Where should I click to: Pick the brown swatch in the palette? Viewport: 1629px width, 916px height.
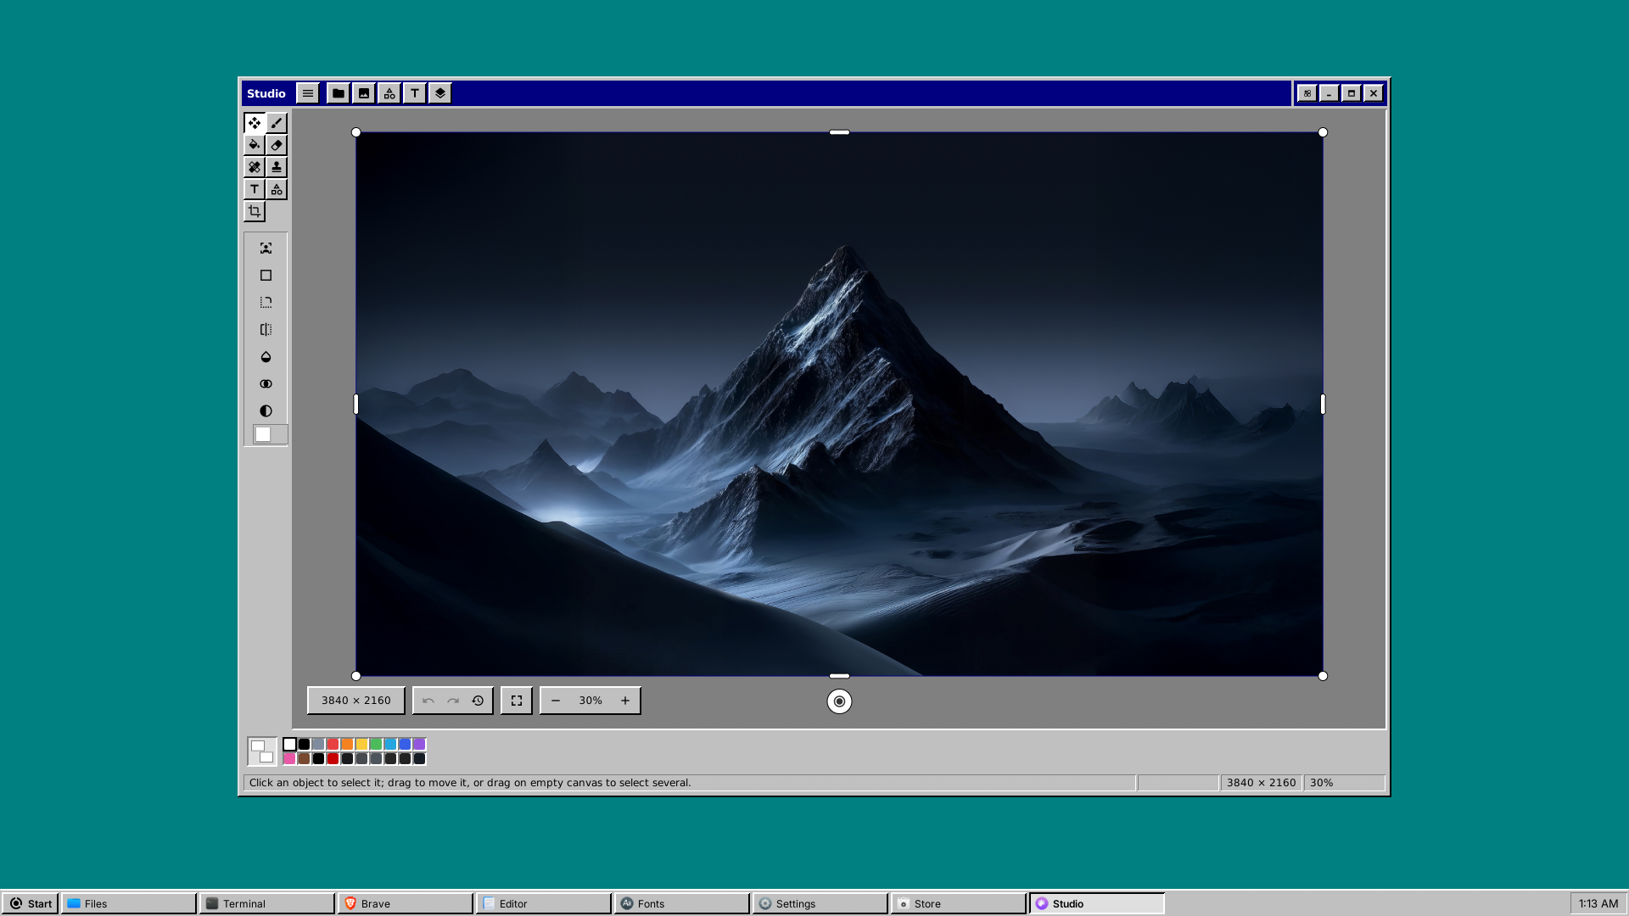coord(305,759)
